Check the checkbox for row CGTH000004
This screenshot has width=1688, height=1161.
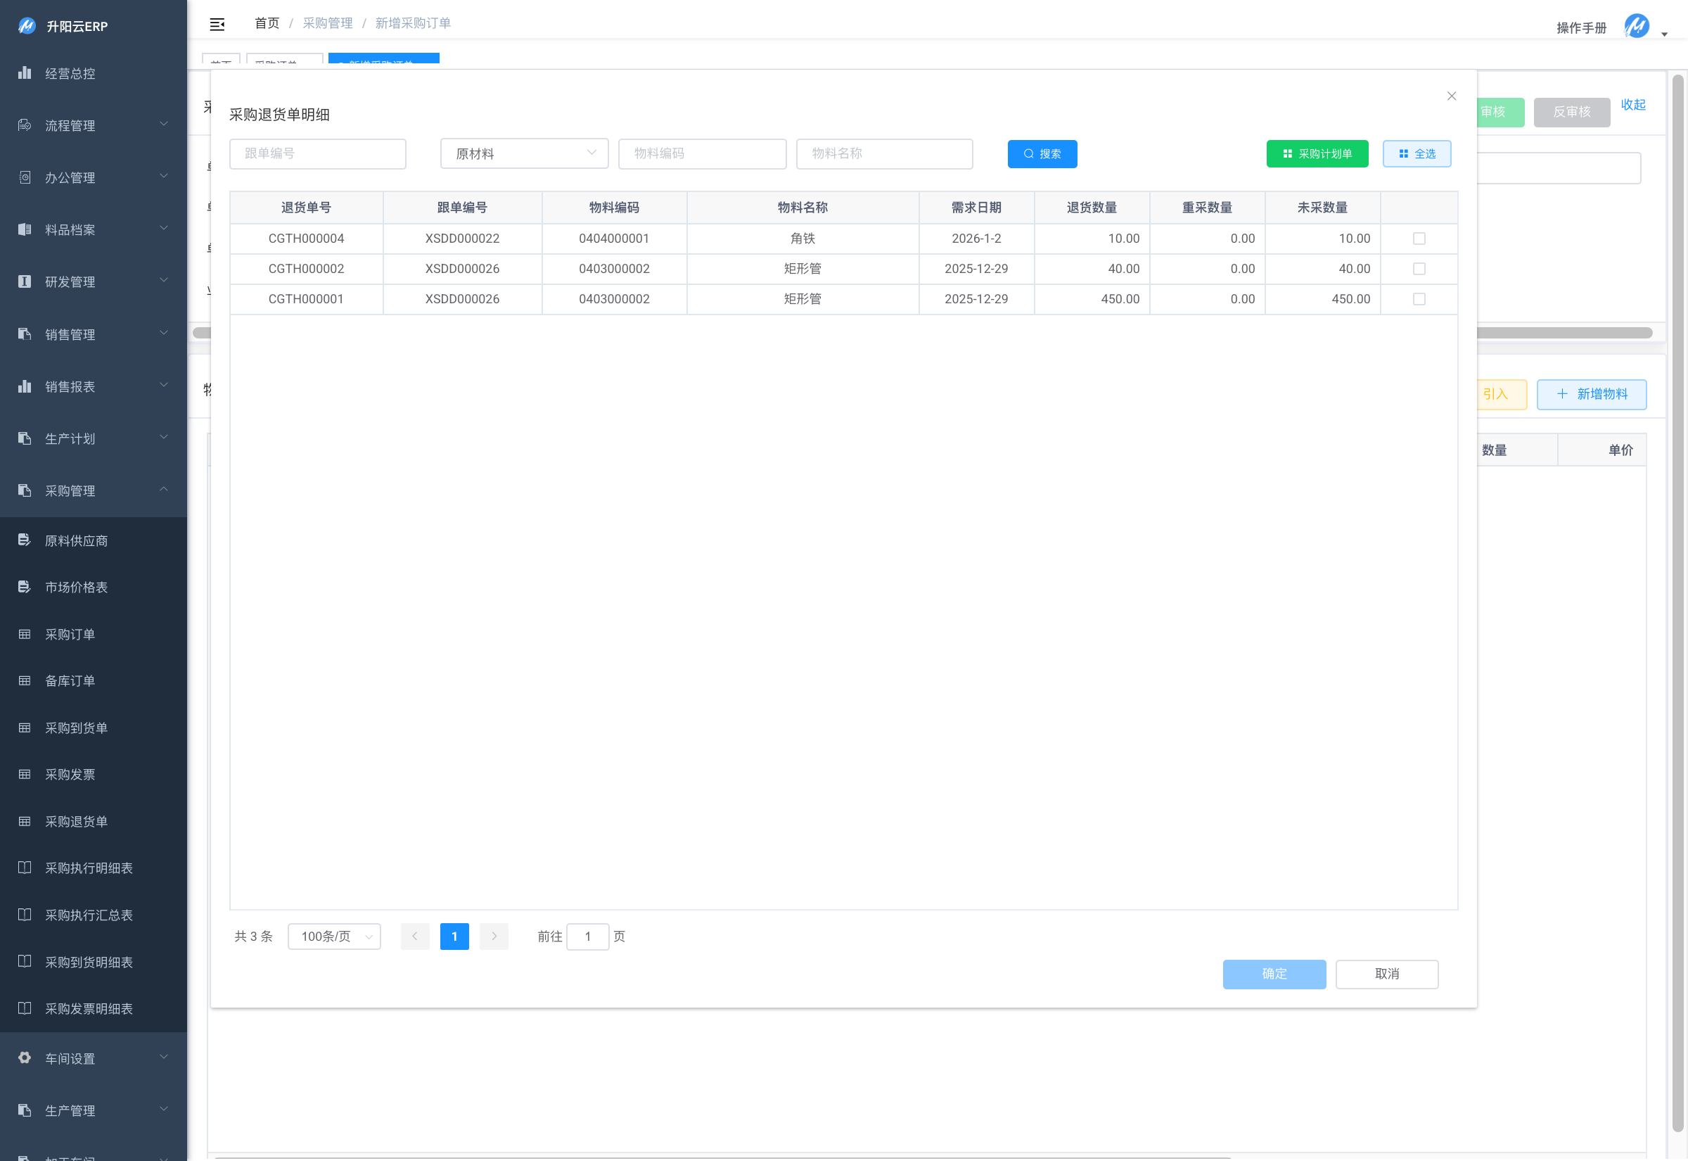coord(1419,239)
